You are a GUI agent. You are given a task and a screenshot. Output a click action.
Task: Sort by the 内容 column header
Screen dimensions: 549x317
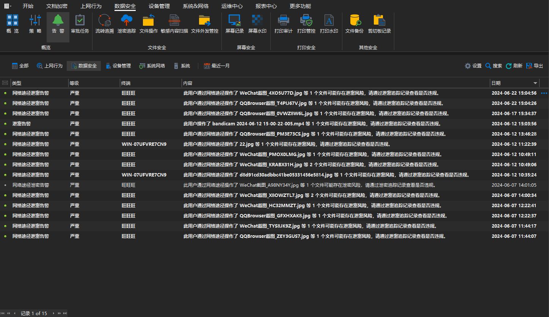coord(336,83)
